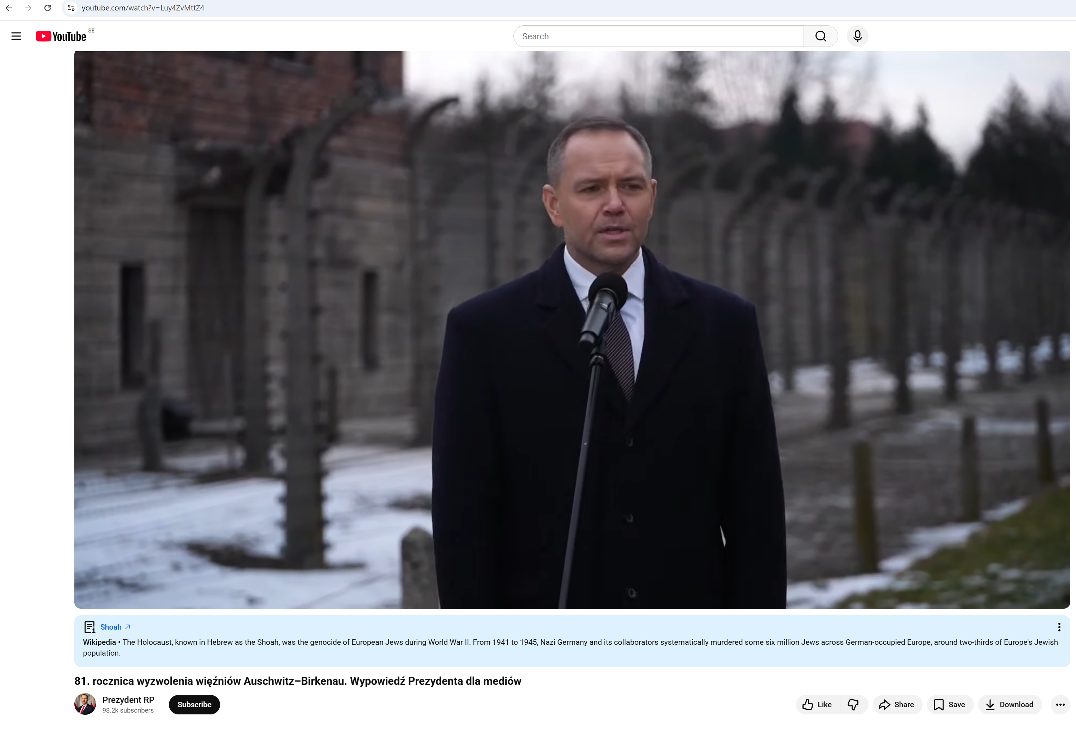Screen dimensions: 1076x731
Task: Click the Prezydent RP channel avatar
Action: [x=85, y=704]
